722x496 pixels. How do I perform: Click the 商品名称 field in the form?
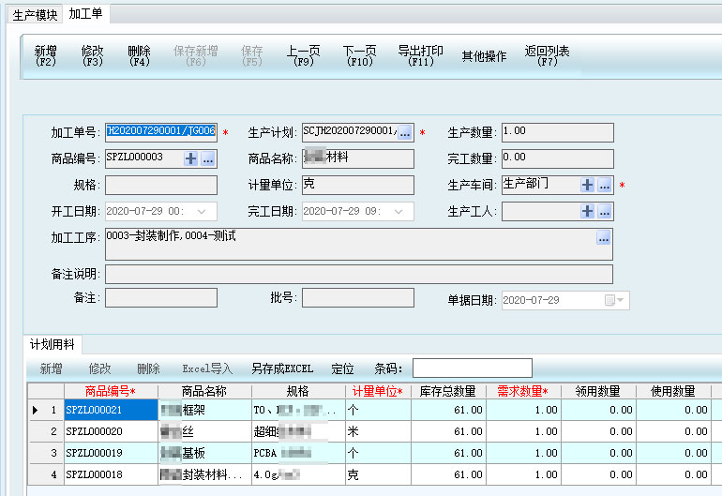pos(358,158)
